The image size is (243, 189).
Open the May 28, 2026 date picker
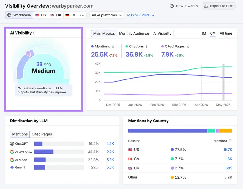[x=141, y=15]
